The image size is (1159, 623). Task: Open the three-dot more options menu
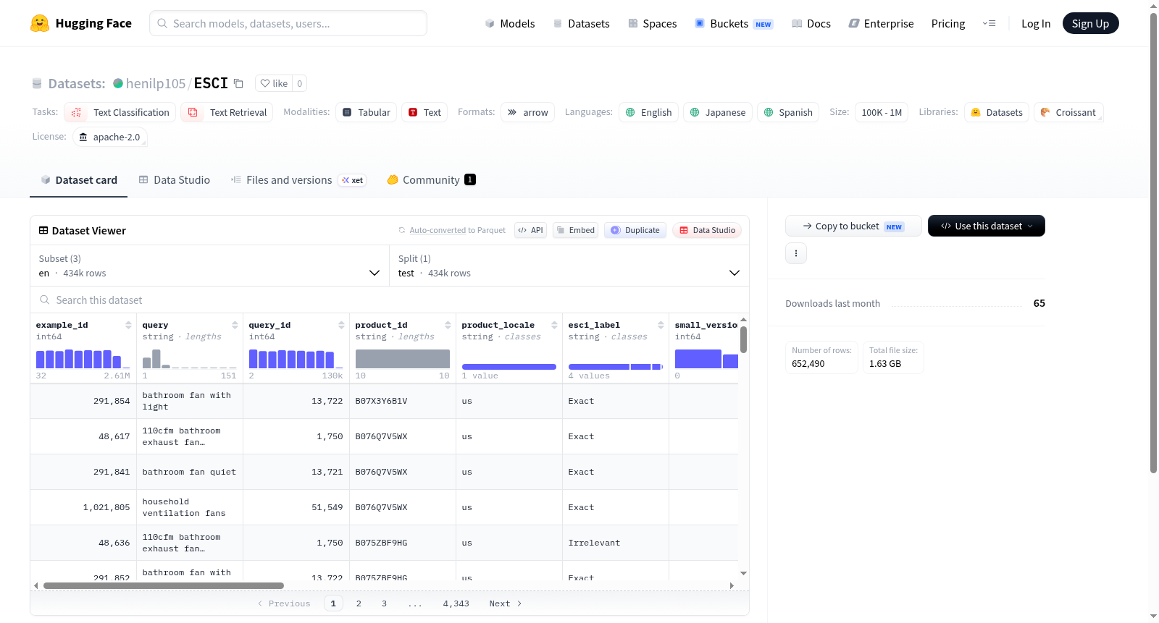click(x=796, y=253)
